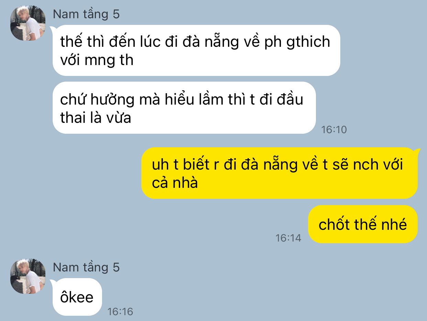The height and width of the screenshot is (321, 427).
Task: Tap the 'ôkee' reply bubble
Action: click(77, 297)
